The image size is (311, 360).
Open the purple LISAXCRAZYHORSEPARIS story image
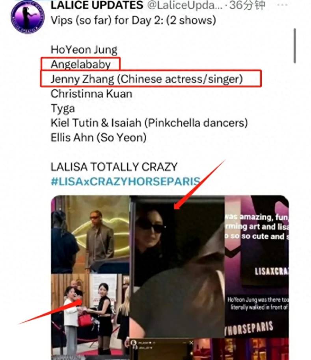pyautogui.click(x=257, y=266)
